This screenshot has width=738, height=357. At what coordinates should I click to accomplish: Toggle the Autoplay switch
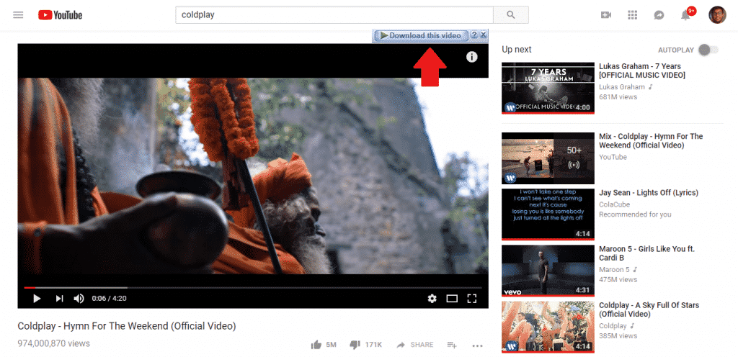(708, 50)
